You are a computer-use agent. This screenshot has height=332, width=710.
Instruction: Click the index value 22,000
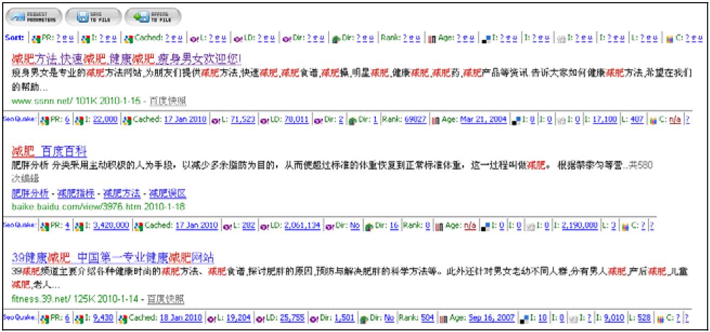(105, 120)
